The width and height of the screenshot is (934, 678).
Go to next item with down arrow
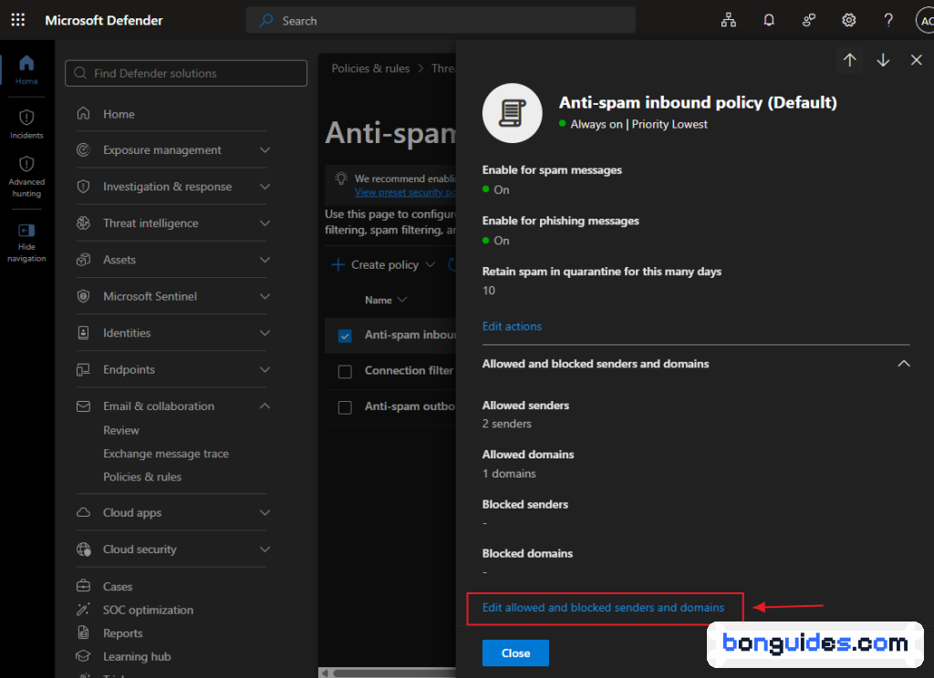coord(883,59)
